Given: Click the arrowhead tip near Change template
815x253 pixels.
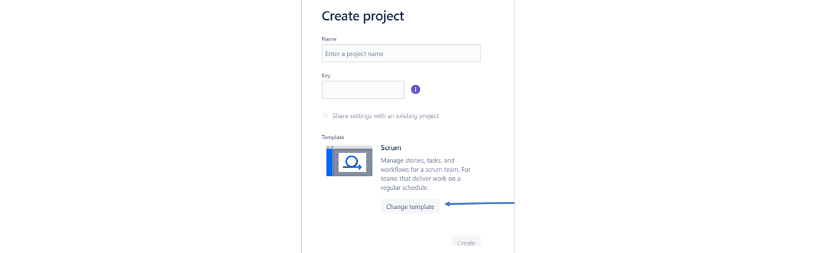Looking at the screenshot, I should point(447,204).
